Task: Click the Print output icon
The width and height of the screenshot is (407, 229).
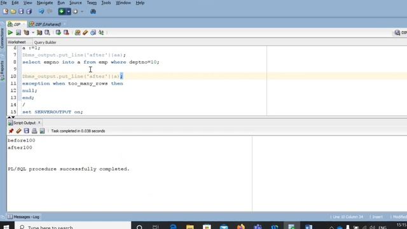Action: coord(34,131)
